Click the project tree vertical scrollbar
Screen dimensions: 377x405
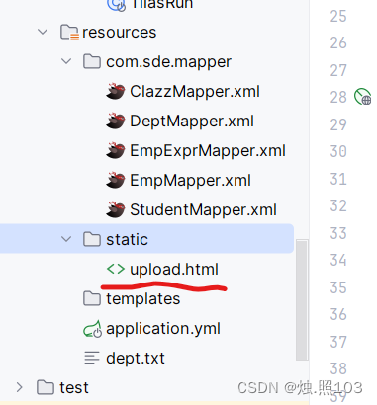pos(302,300)
